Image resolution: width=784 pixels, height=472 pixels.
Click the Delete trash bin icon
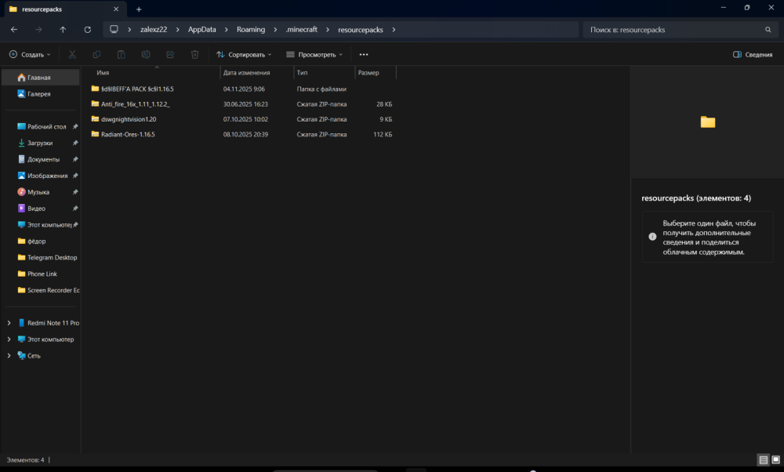tap(194, 55)
